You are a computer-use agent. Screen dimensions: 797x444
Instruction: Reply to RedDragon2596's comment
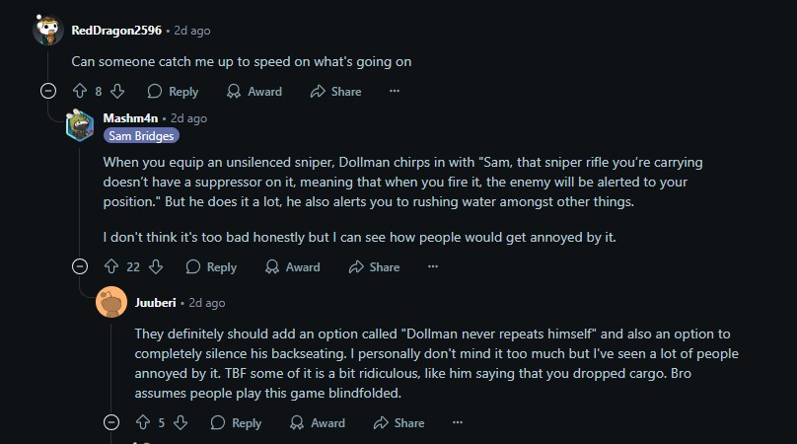point(173,92)
